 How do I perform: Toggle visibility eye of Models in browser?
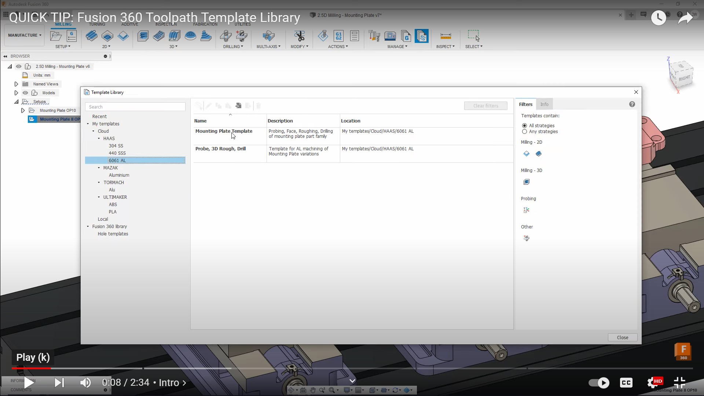point(25,93)
